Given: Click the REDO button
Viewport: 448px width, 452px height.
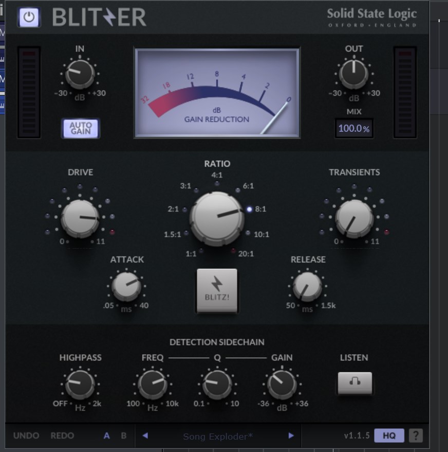Looking at the screenshot, I should [62, 436].
